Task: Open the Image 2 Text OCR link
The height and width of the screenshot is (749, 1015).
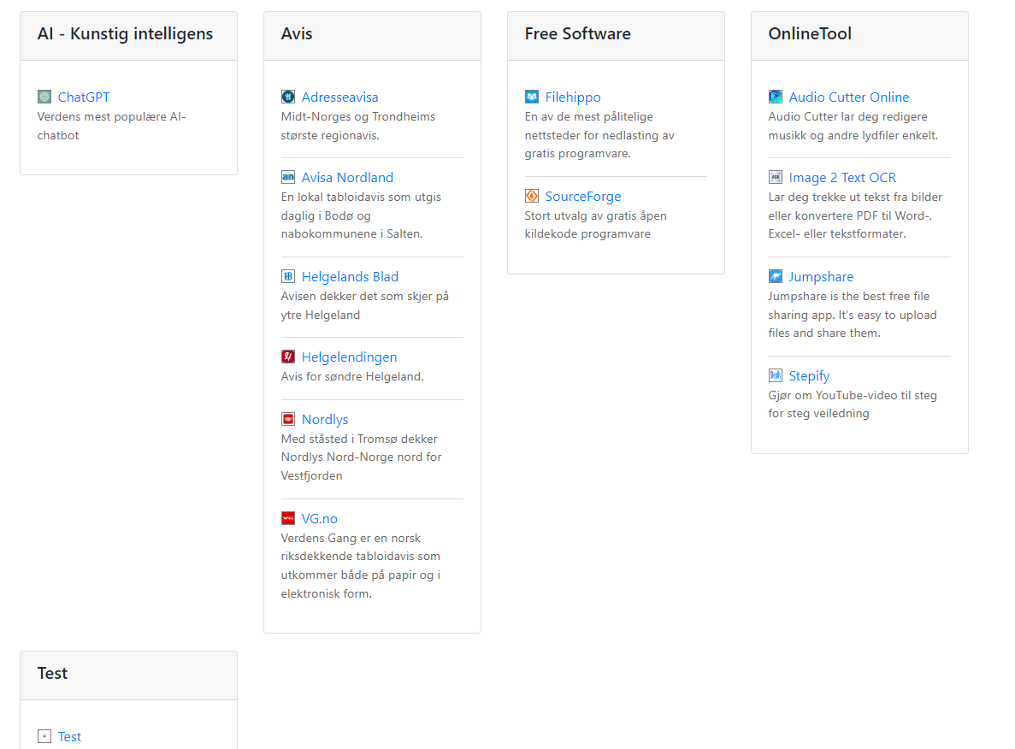Action: (842, 177)
